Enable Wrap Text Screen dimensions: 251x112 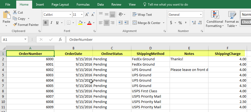click(x=142, y=15)
